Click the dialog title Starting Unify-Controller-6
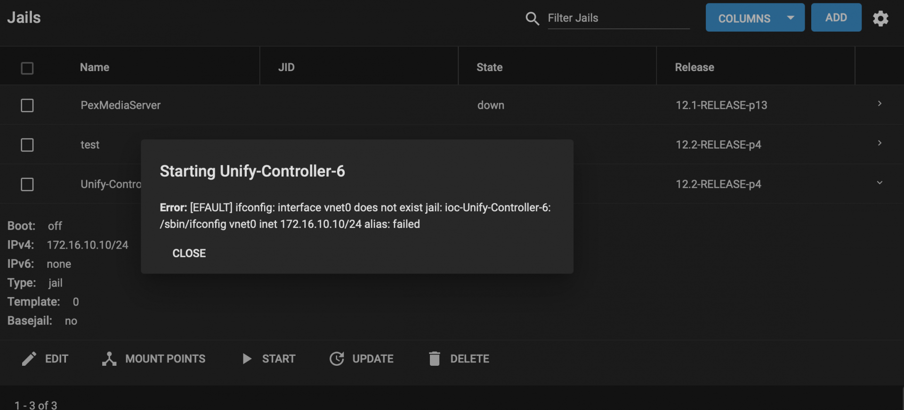904x410 pixels. (252, 171)
